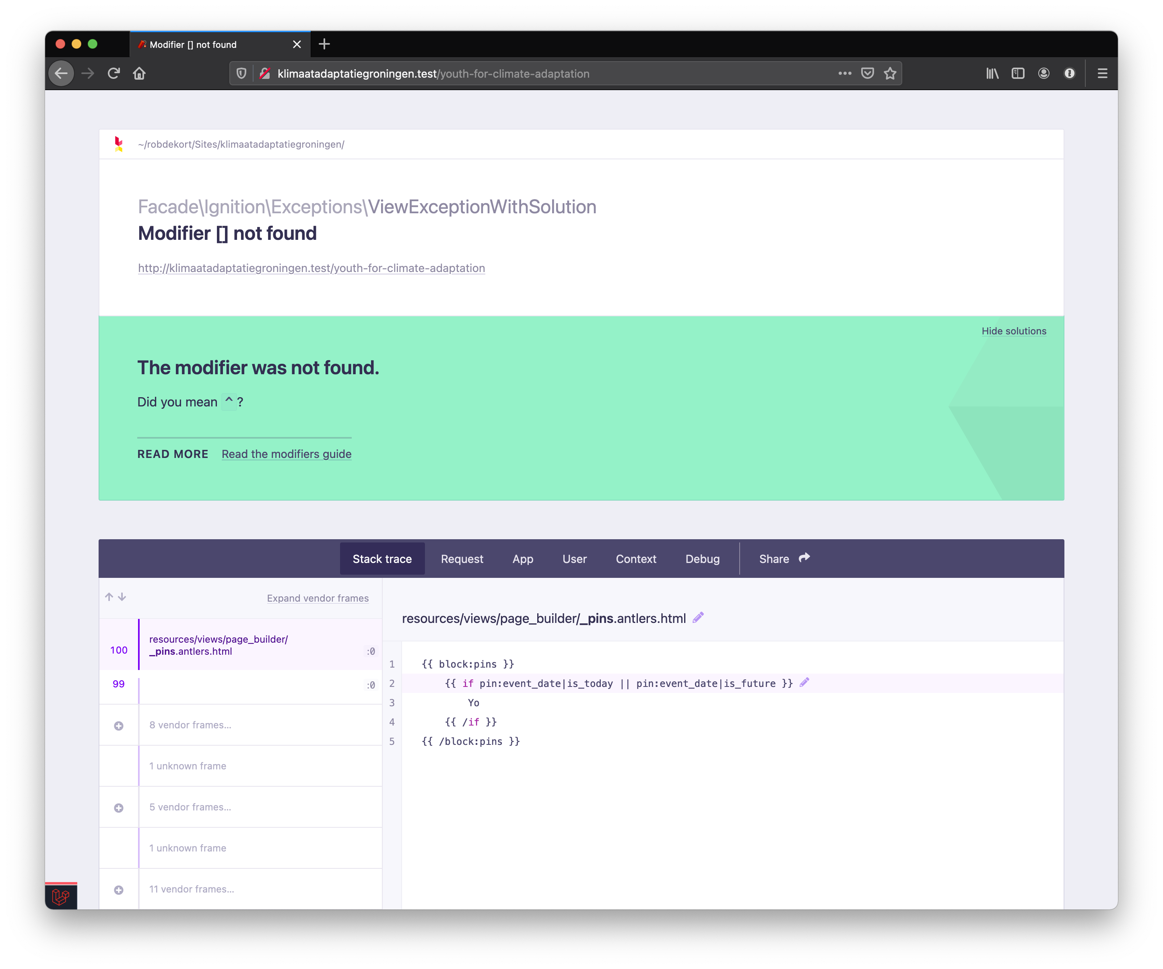
Task: Switch to the Request tab
Action: (x=462, y=559)
